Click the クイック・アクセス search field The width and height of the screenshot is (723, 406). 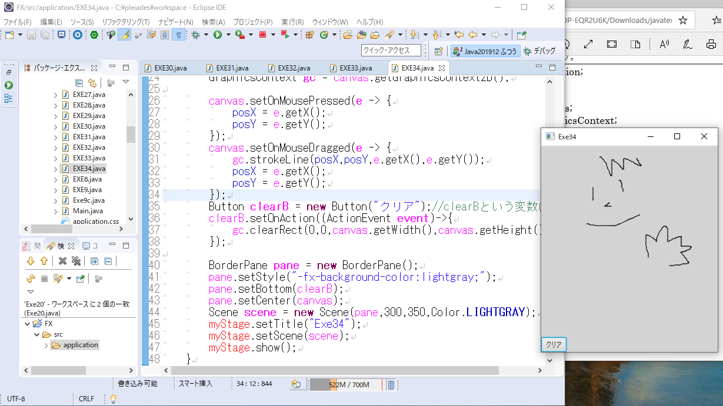pos(391,51)
